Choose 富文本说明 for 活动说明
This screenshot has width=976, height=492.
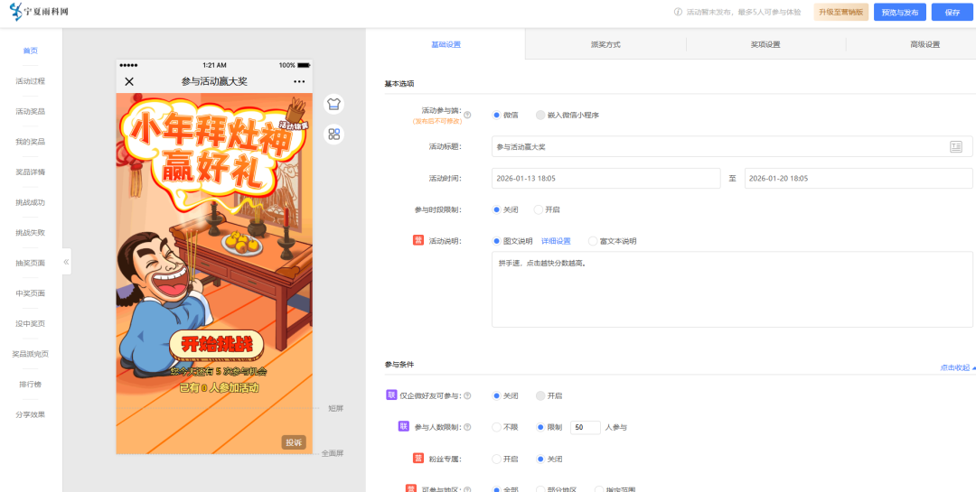(593, 241)
